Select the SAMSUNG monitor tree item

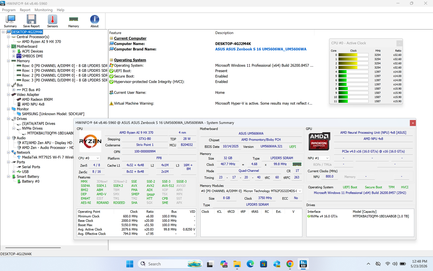coord(53,114)
